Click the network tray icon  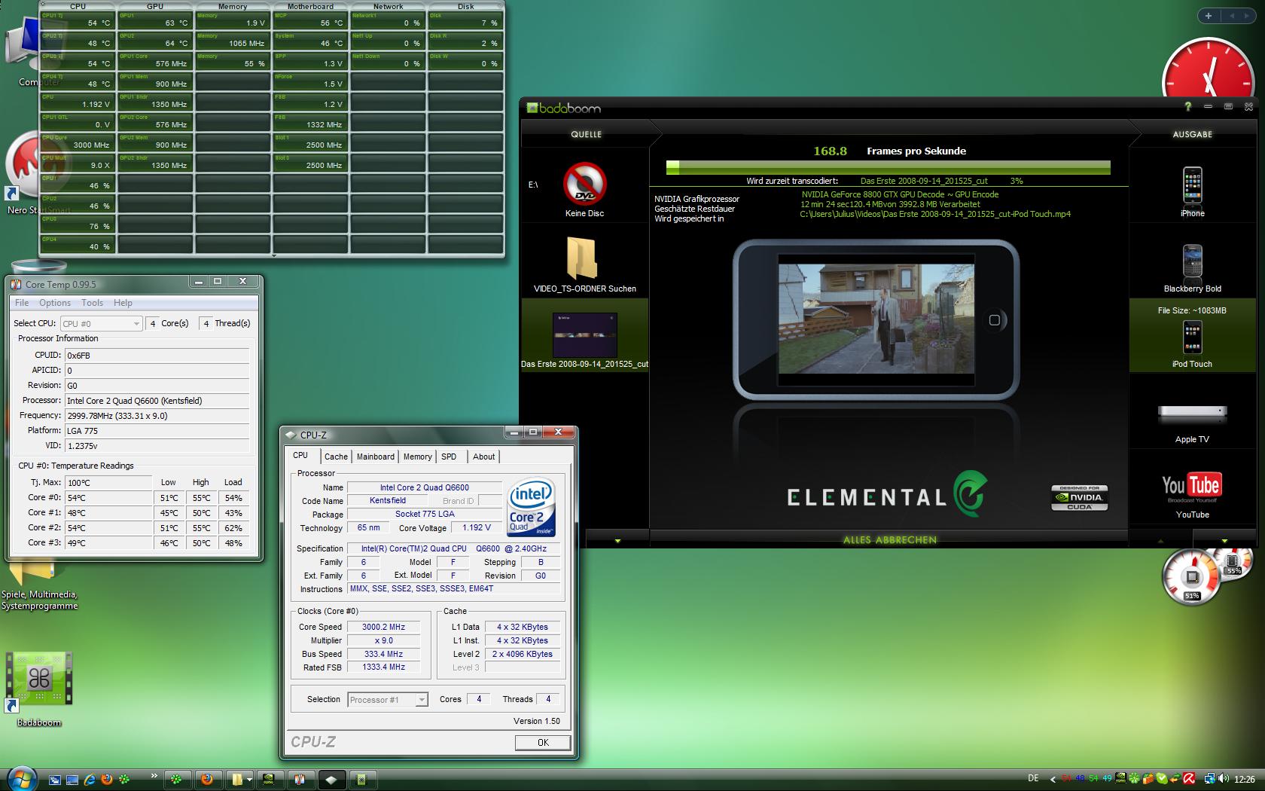(1210, 779)
